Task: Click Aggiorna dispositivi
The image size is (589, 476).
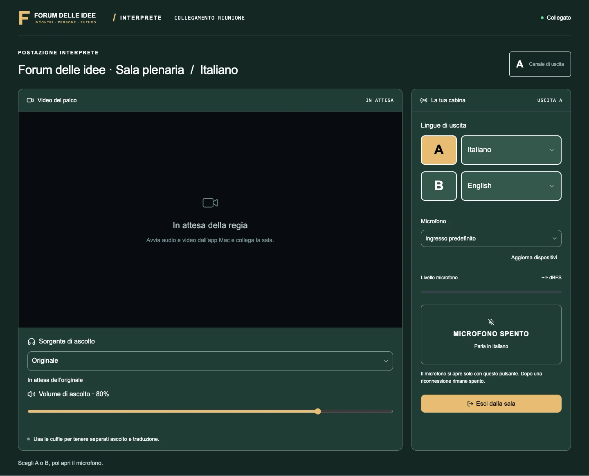Action: click(534, 258)
